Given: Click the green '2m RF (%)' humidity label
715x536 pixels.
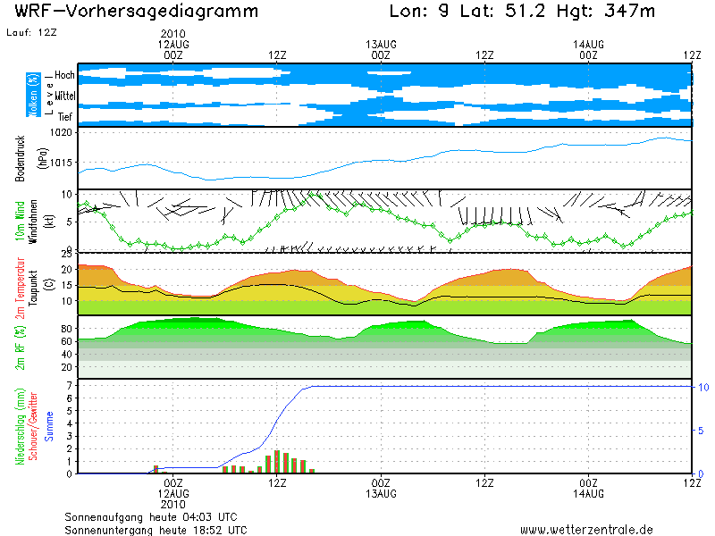Looking at the screenshot, I should [19, 346].
